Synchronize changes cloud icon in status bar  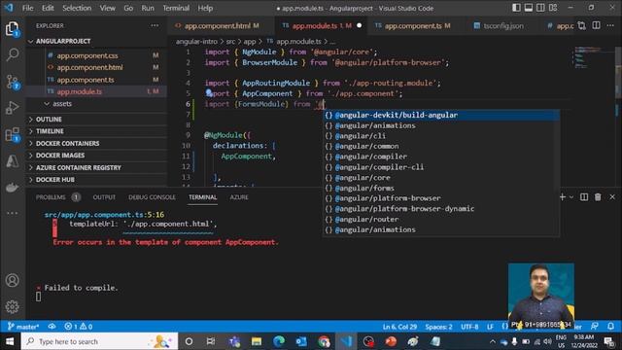click(52, 327)
